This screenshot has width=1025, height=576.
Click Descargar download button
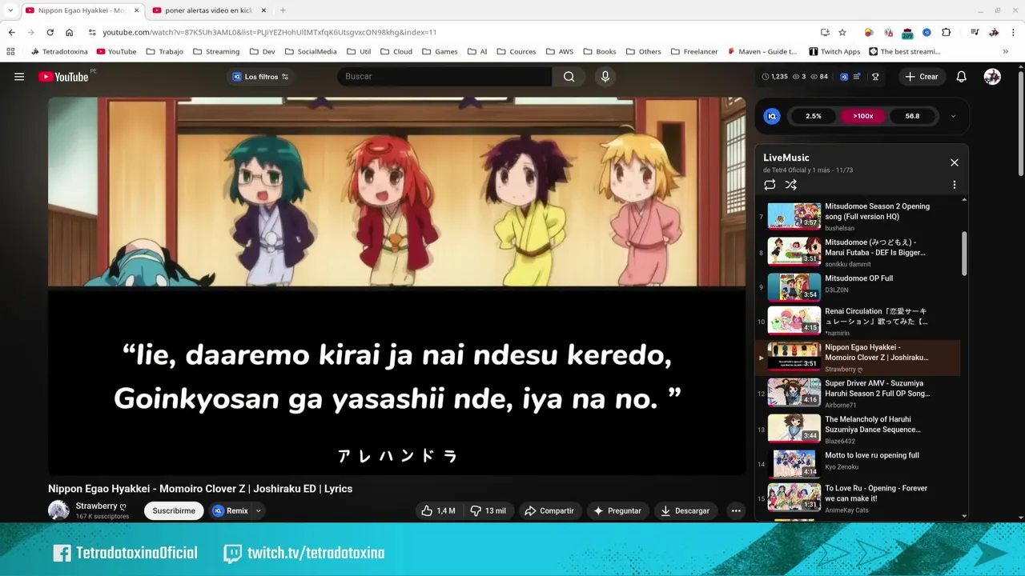(685, 510)
